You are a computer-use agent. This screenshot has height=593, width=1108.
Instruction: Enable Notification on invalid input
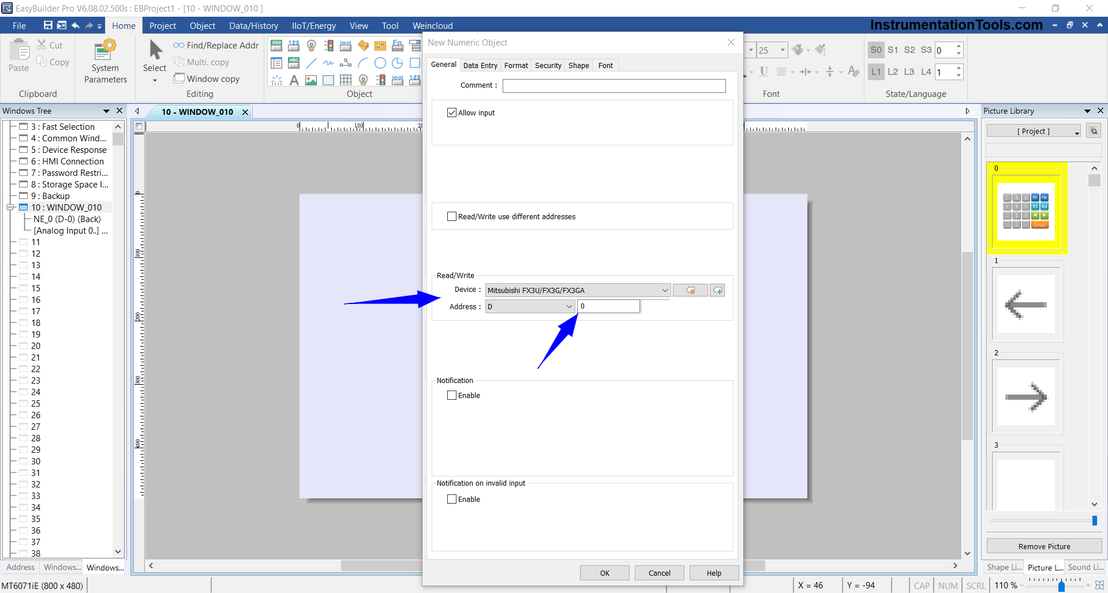click(452, 499)
